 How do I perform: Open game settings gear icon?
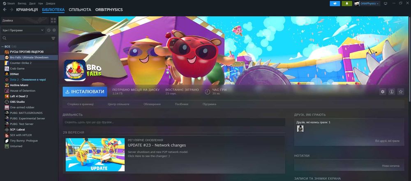[x=383, y=92]
